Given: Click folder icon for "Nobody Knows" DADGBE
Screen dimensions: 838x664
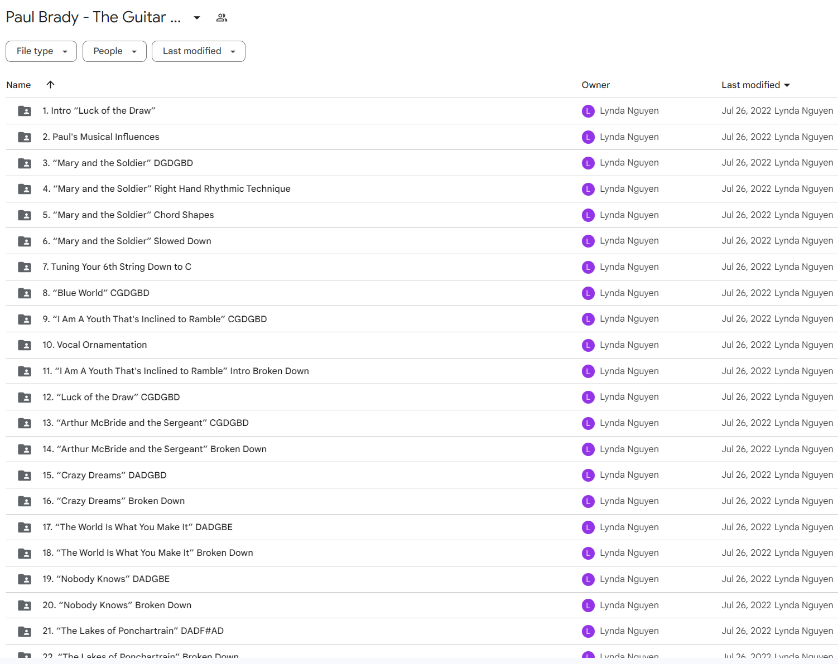Looking at the screenshot, I should tap(25, 579).
